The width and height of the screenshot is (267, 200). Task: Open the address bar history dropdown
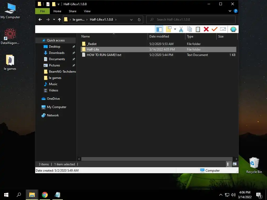(131, 20)
